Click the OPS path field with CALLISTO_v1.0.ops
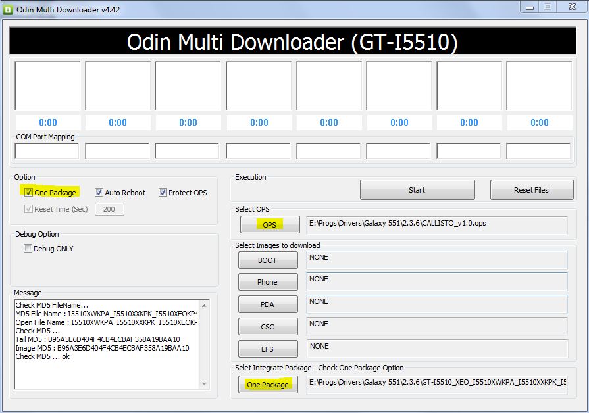Image resolution: width=589 pixels, height=413 pixels. coord(437,226)
